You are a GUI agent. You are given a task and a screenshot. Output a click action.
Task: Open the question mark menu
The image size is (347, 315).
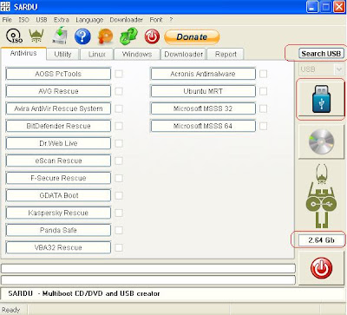171,20
